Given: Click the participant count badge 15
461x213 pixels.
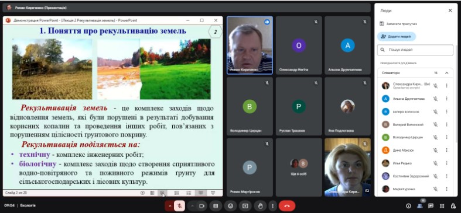Looking at the screenshot, I should (423, 200).
